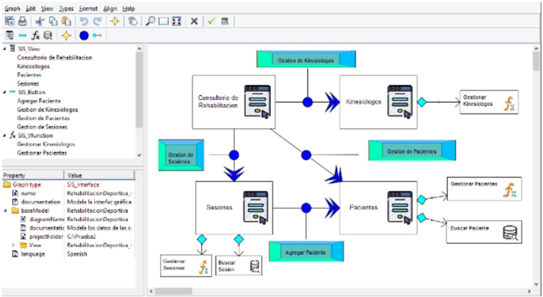
Task: Select the database search type tool
Action: pos(48,35)
